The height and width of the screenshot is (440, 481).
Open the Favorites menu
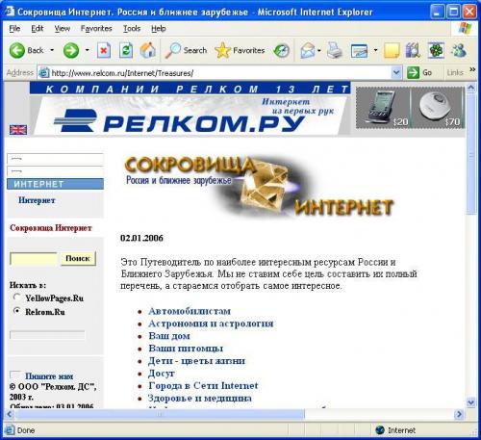pyautogui.click(x=96, y=29)
